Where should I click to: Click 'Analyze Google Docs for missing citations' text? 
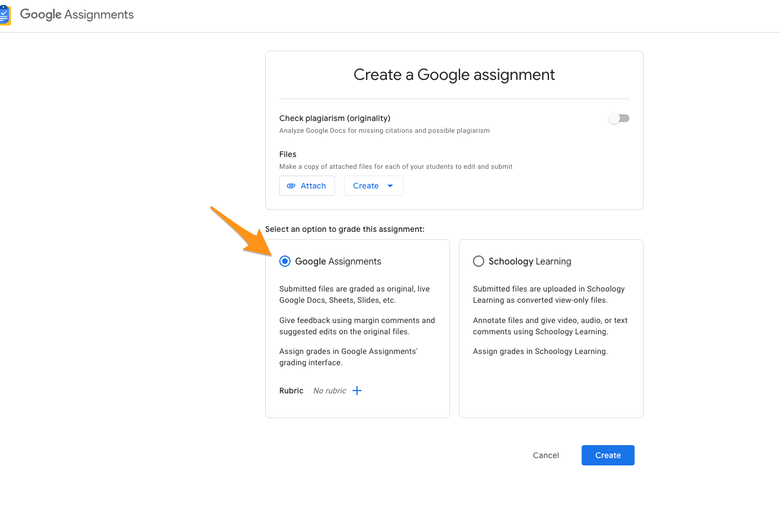click(x=385, y=131)
